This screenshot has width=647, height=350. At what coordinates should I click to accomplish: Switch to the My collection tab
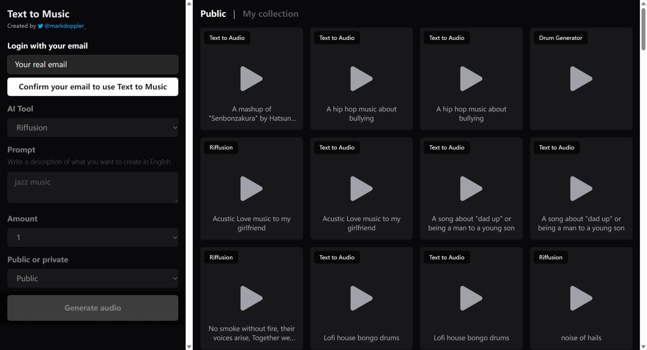[x=270, y=14]
